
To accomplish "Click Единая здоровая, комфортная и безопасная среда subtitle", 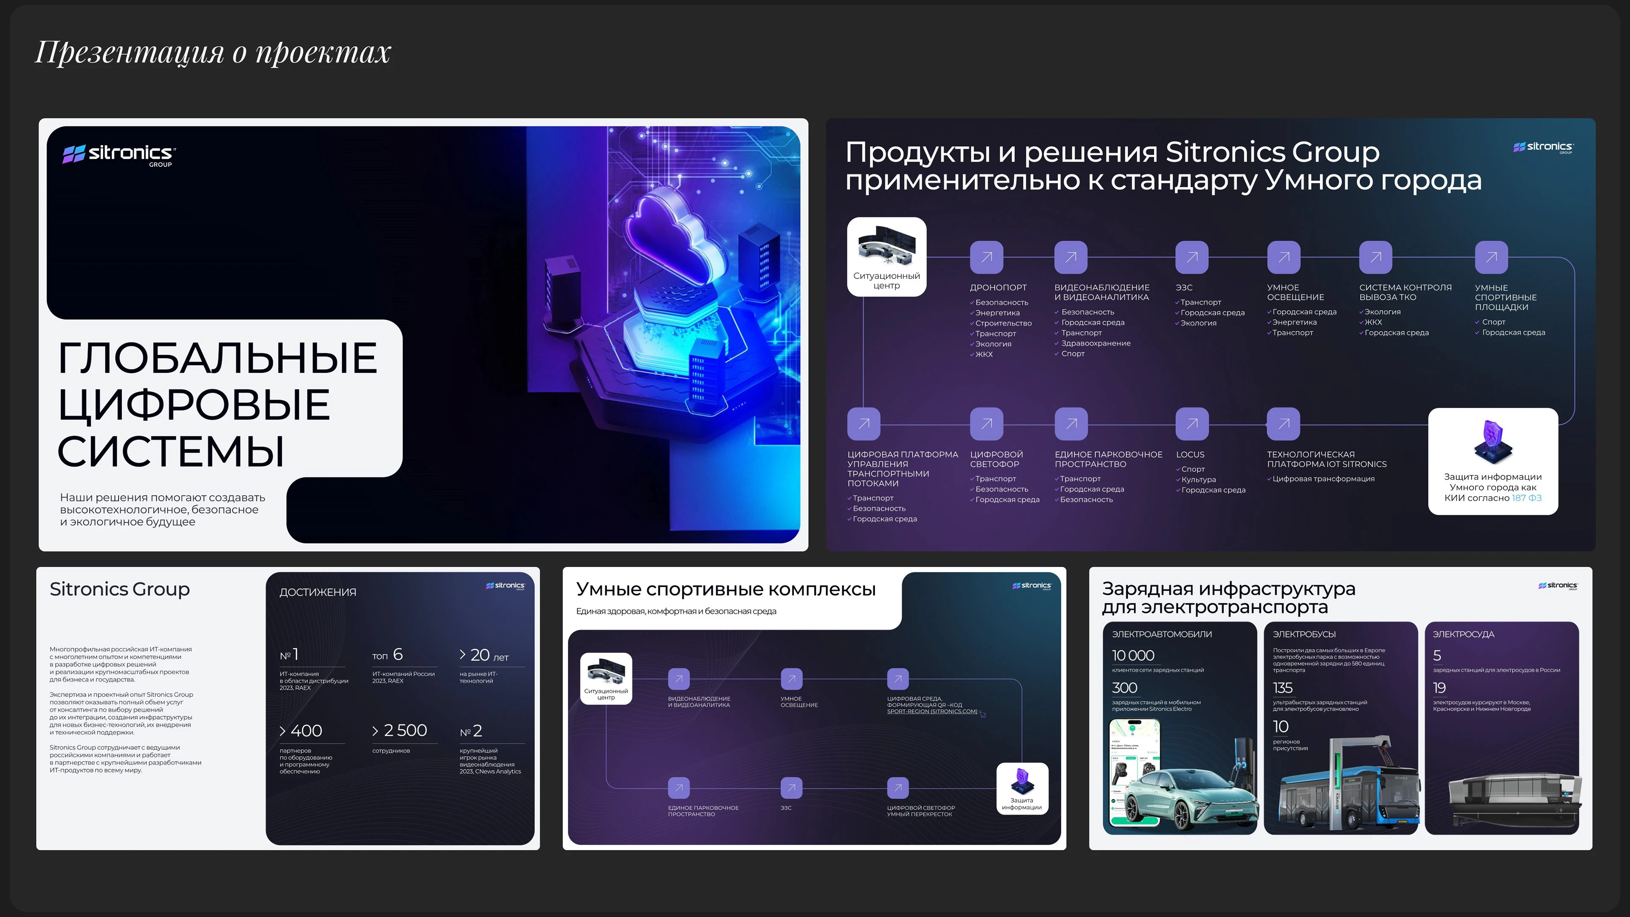I will [676, 611].
